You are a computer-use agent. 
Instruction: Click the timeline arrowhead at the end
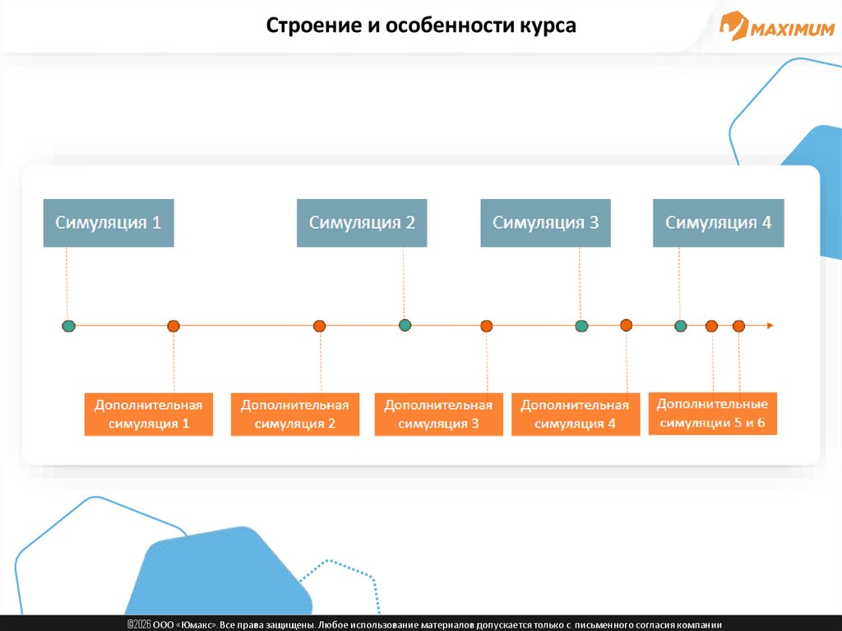point(770,326)
